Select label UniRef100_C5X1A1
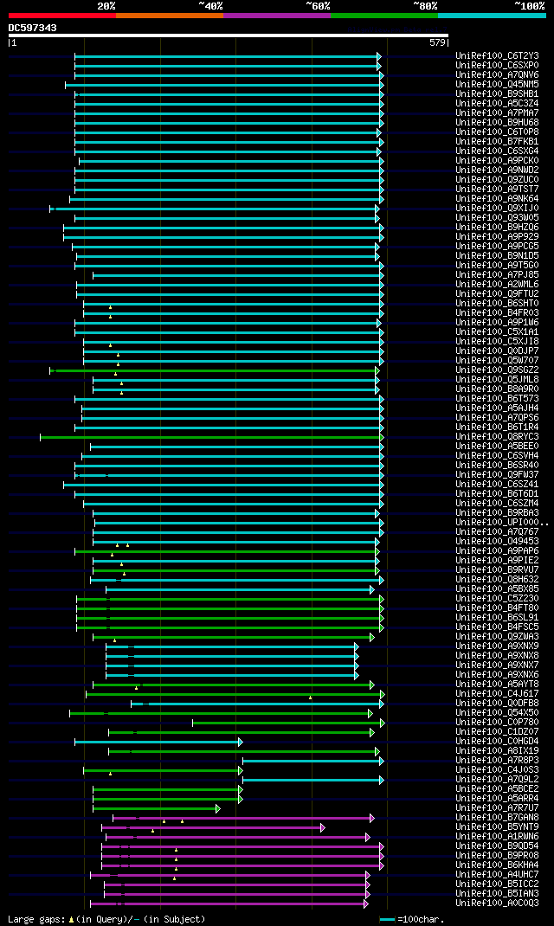 pos(497,332)
